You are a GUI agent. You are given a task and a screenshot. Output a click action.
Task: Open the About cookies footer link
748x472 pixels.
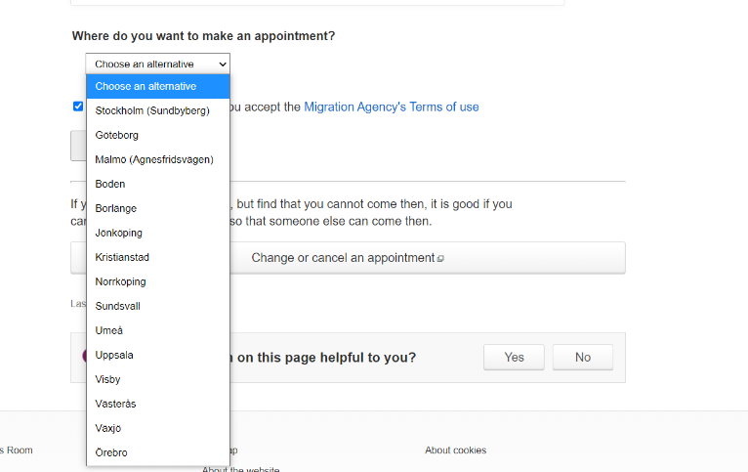point(456,451)
